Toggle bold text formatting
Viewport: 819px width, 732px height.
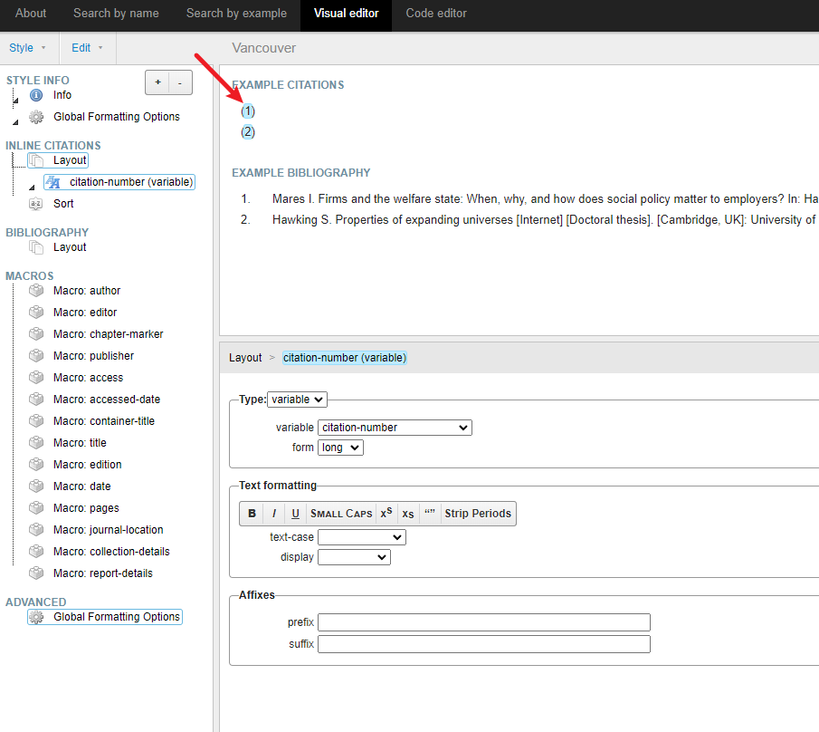[252, 514]
